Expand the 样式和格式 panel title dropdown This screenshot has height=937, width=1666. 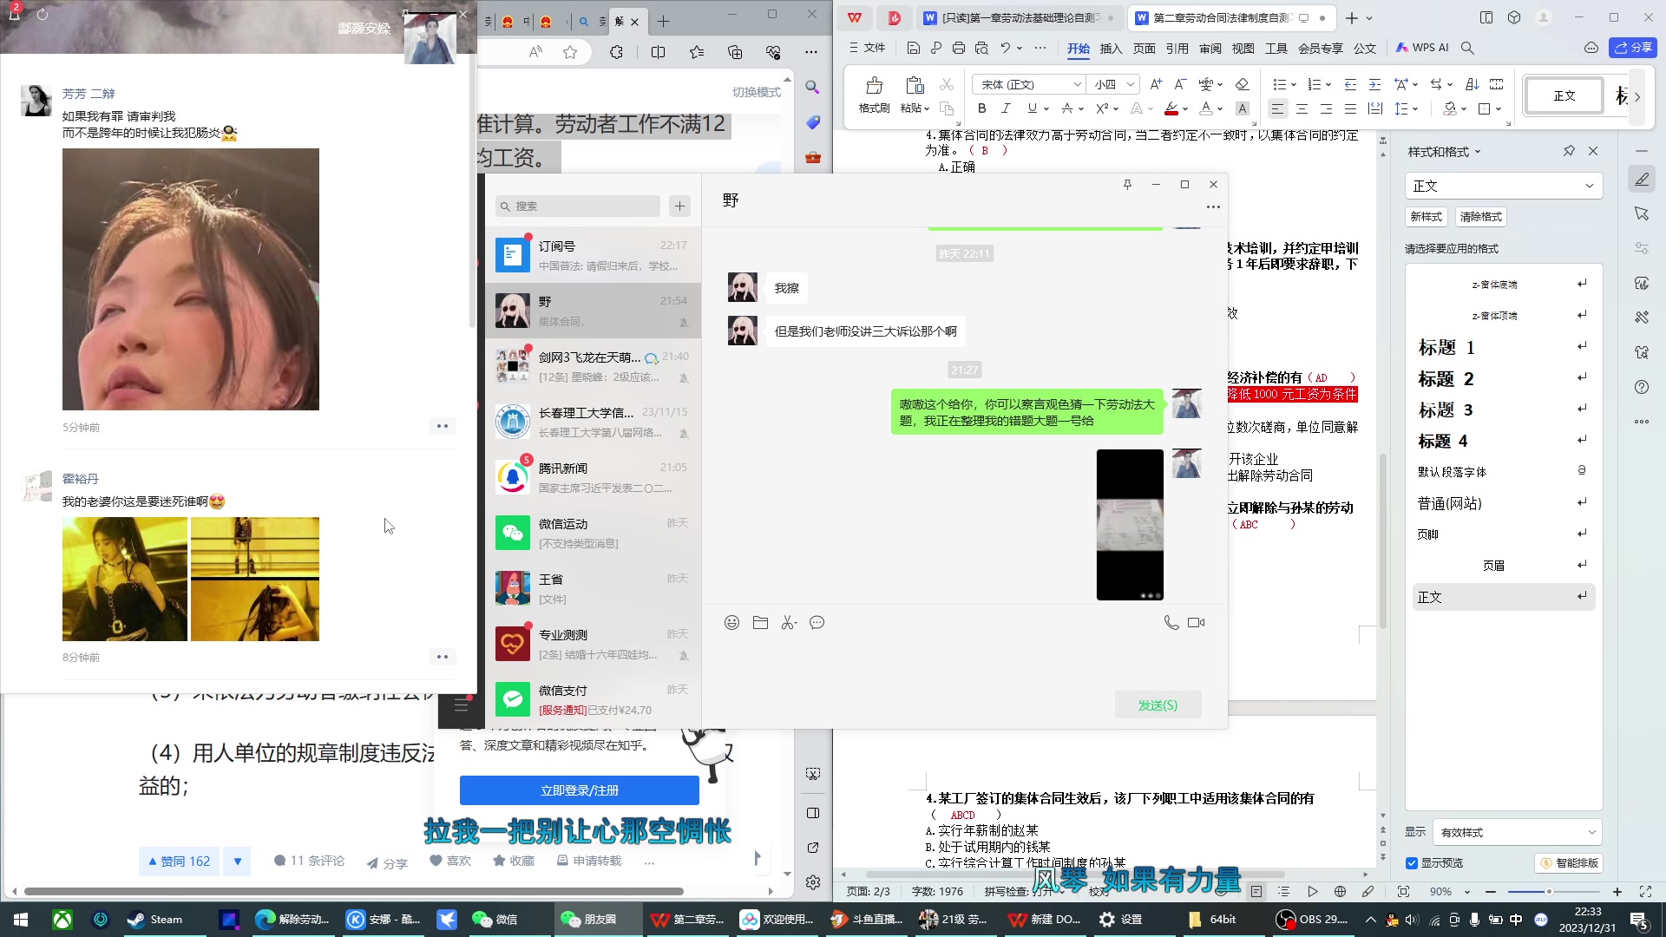[x=1478, y=152]
